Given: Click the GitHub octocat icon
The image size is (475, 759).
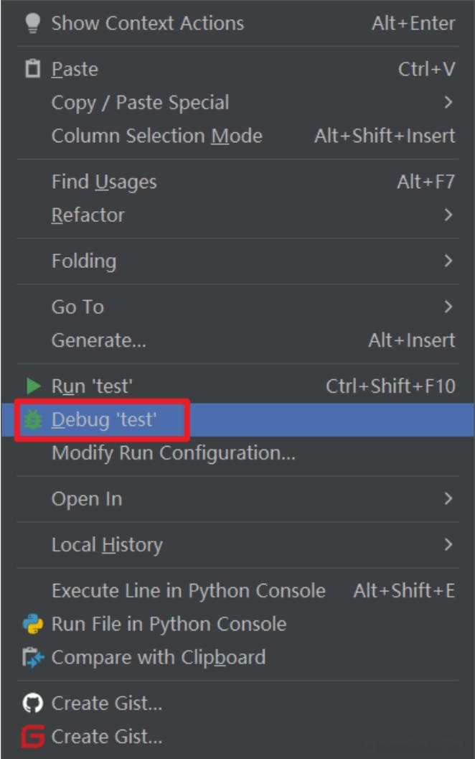Looking at the screenshot, I should coord(33,703).
